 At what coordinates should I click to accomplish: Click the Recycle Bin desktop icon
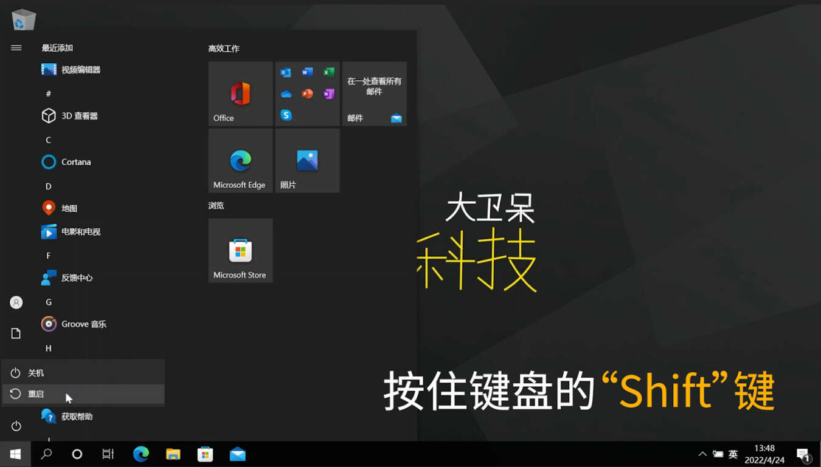tap(24, 19)
